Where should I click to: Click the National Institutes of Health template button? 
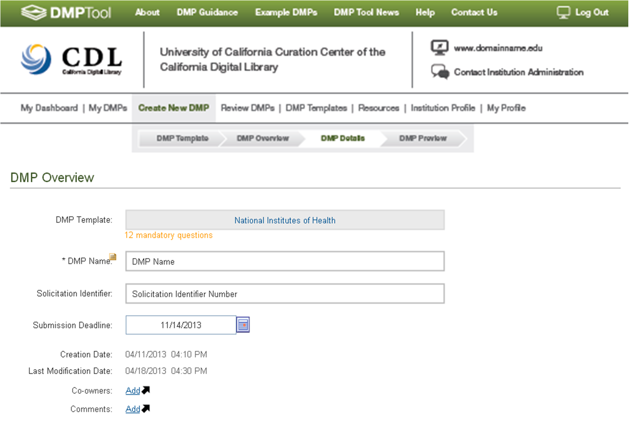coord(285,220)
